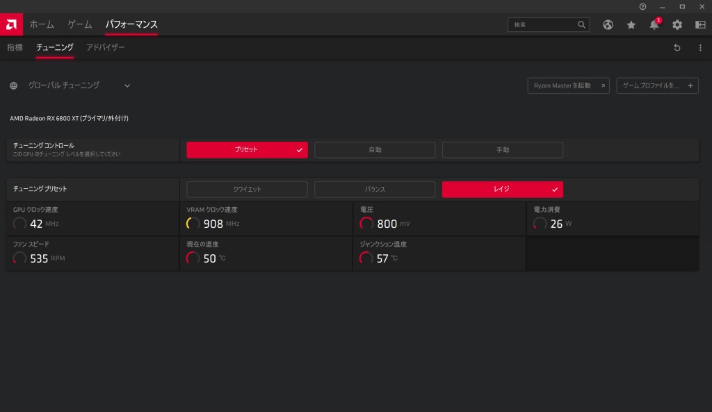The height and width of the screenshot is (412, 712).
Task: Focus the 検索 search field
Action: pyautogui.click(x=549, y=24)
